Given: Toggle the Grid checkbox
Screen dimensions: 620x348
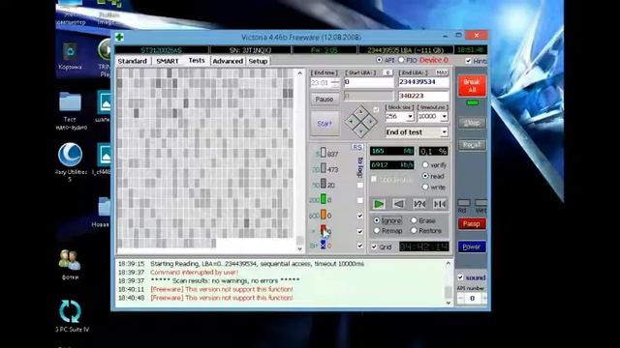Looking at the screenshot, I should click(x=374, y=247).
